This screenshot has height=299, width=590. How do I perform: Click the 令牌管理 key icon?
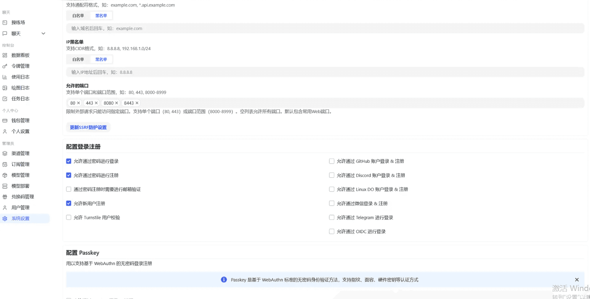5,66
